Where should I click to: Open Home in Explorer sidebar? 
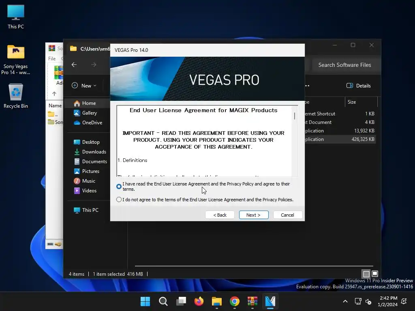coord(89,103)
